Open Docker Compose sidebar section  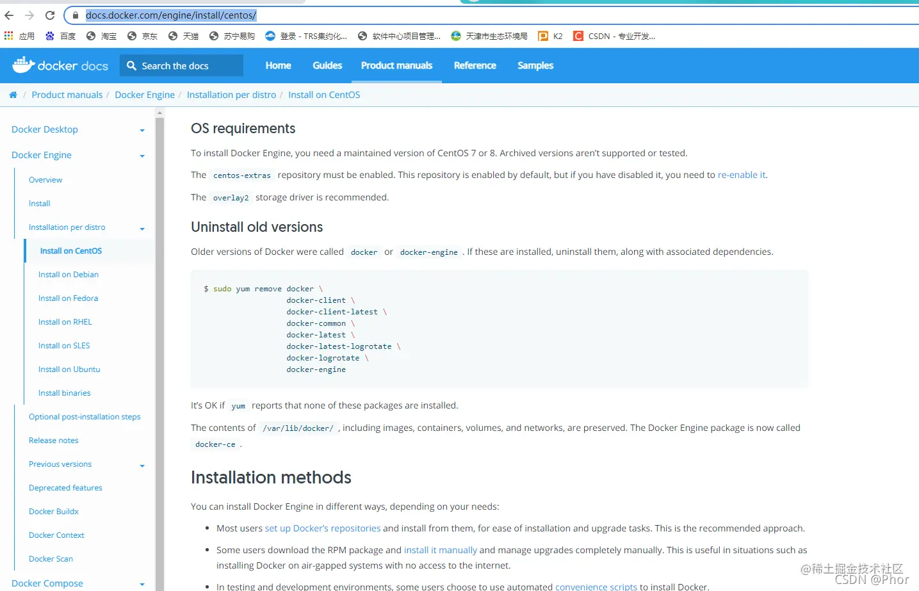pyautogui.click(x=47, y=583)
